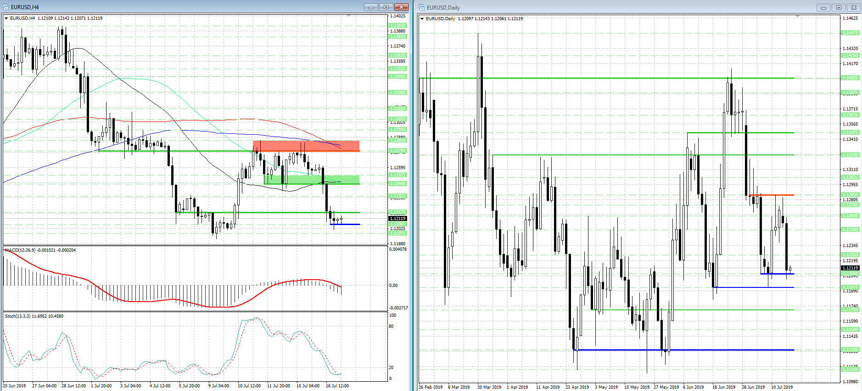Click the 1.11100 level label on Daily scale
This screenshot has width=862, height=391.
(x=850, y=369)
